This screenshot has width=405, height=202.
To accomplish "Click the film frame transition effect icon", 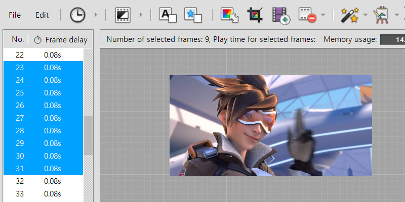I will coord(123,15).
